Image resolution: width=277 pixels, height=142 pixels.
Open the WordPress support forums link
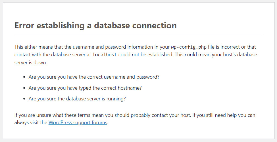point(78,122)
